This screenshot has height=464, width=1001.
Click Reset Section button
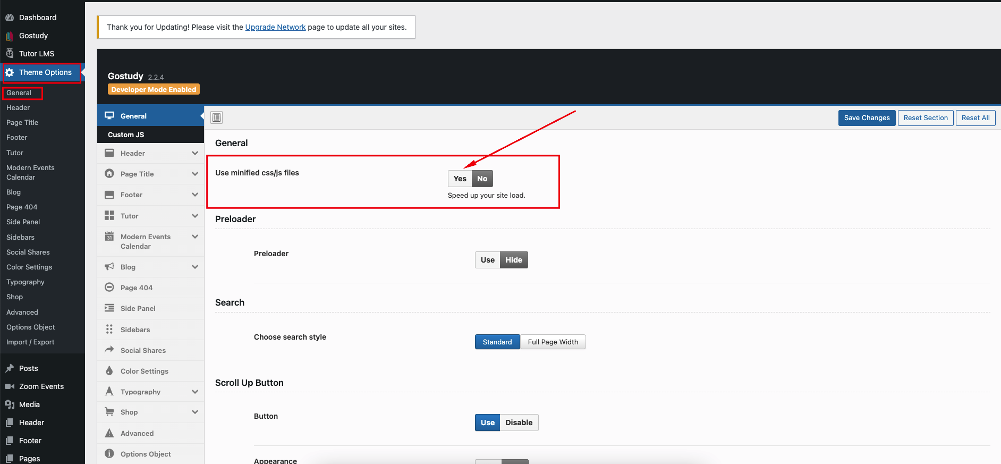pos(926,117)
